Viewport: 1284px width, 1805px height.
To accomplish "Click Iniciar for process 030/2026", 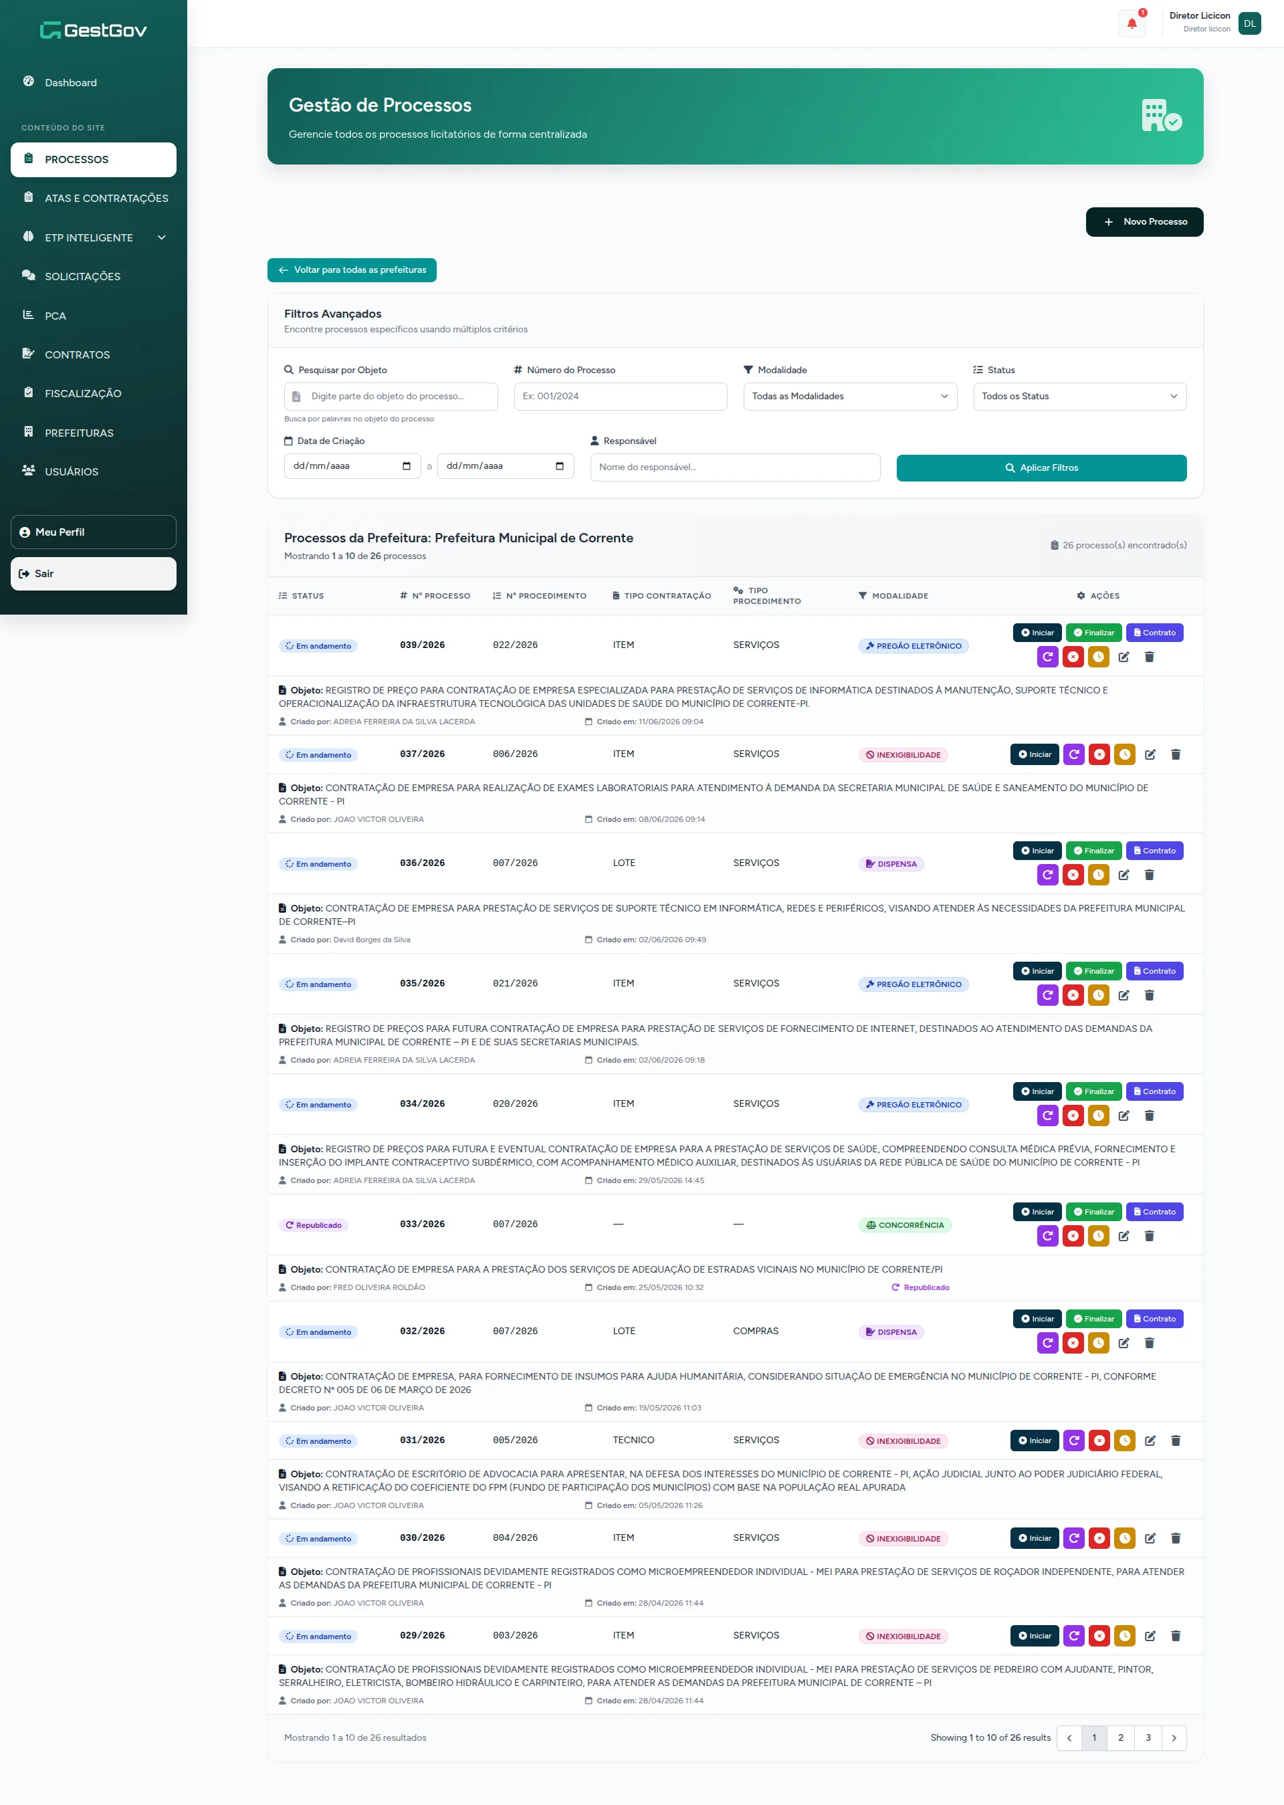I will [1034, 1537].
